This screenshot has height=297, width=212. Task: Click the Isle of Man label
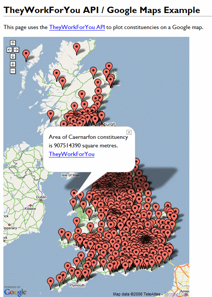(x=71, y=175)
